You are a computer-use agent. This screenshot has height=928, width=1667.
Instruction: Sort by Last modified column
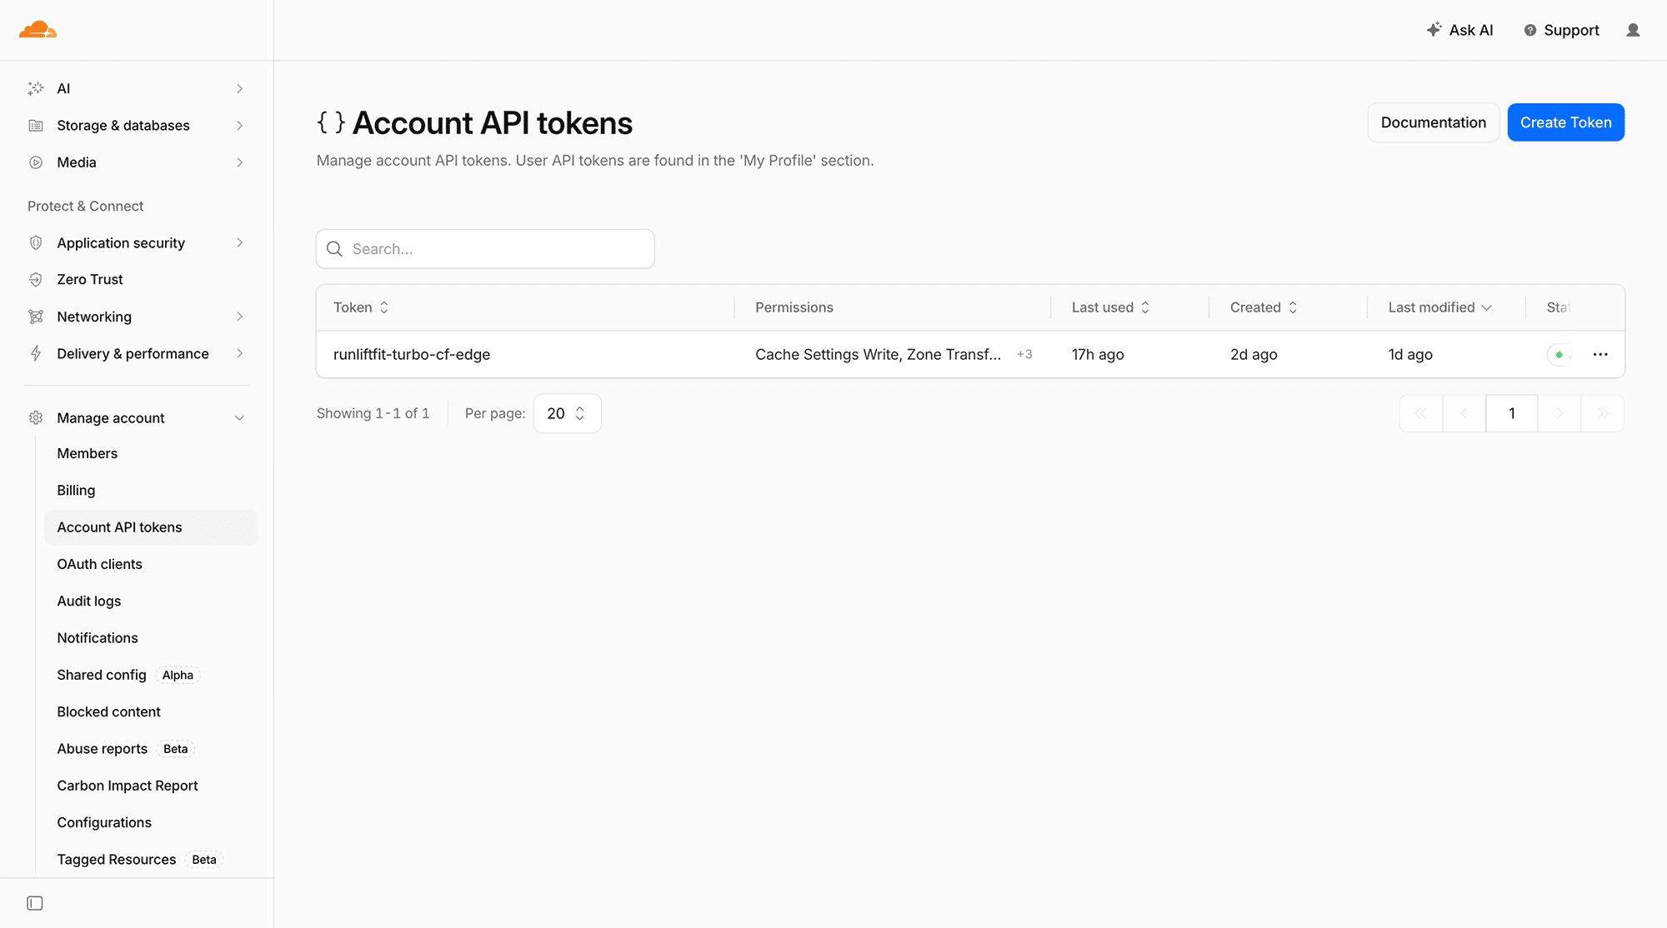(1439, 307)
